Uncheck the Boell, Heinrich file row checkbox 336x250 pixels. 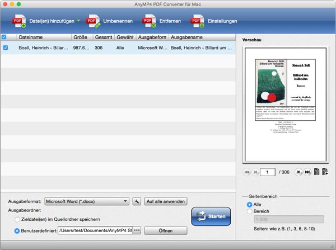click(6, 48)
